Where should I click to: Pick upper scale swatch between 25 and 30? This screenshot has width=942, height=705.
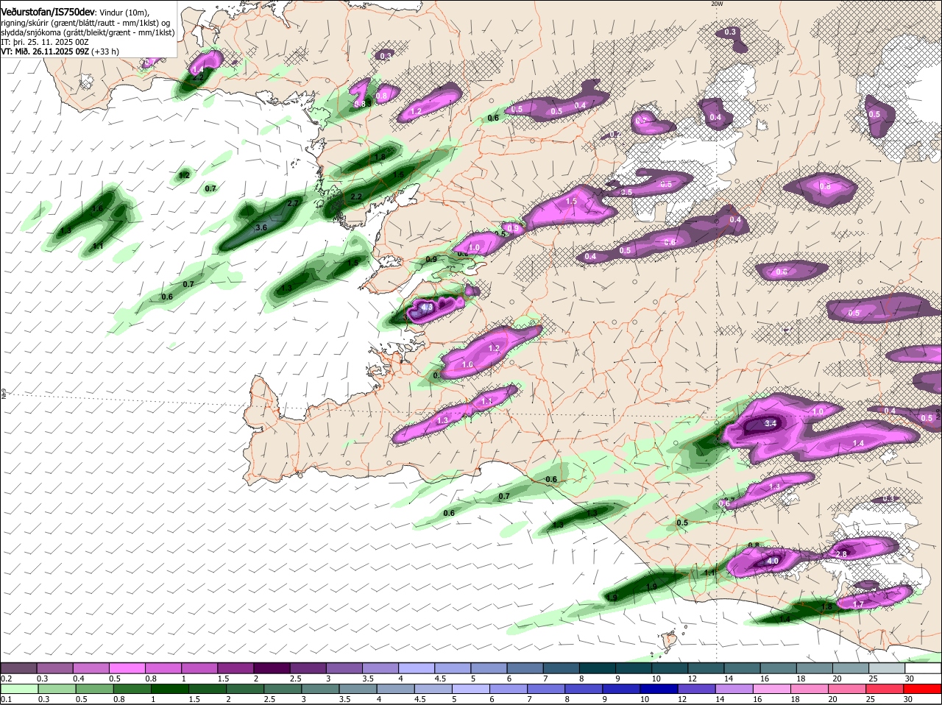tap(888, 668)
